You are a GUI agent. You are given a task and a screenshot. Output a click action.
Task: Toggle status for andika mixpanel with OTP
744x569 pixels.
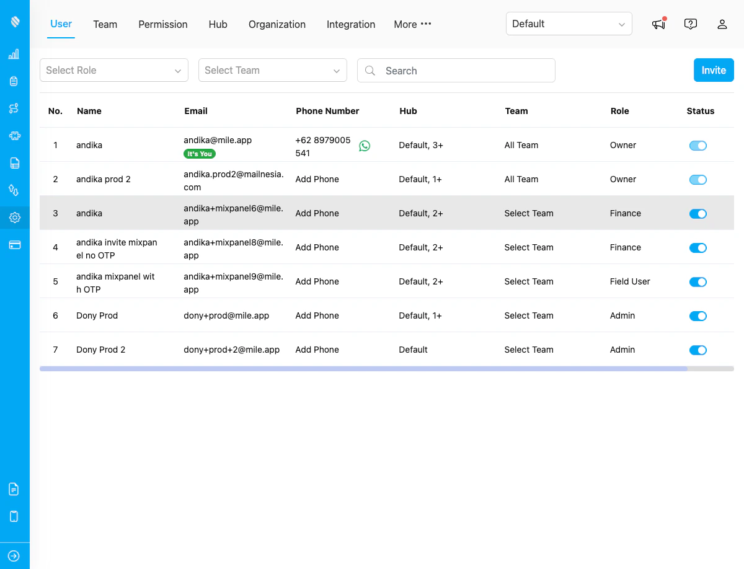tap(698, 282)
